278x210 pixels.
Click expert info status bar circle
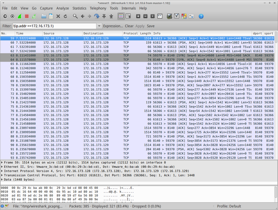tap(2, 206)
